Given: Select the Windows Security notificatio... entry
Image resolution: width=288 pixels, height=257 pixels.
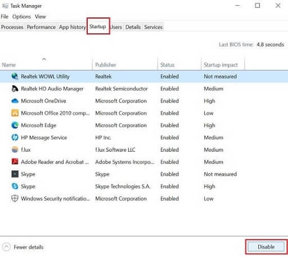Looking at the screenshot, I should pos(55,198).
